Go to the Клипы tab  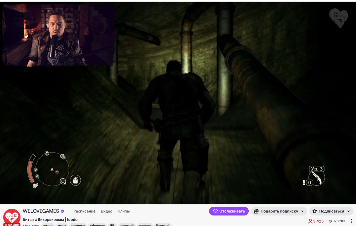tap(124, 211)
